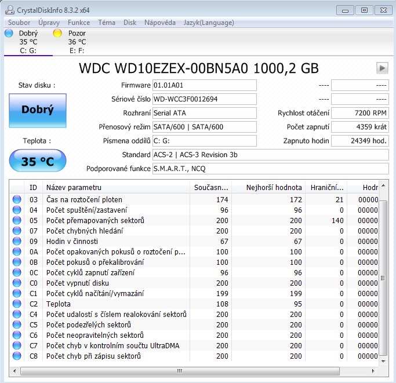Click Název parametru column header
Viewport: 396px width, 383px height.
(x=116, y=188)
